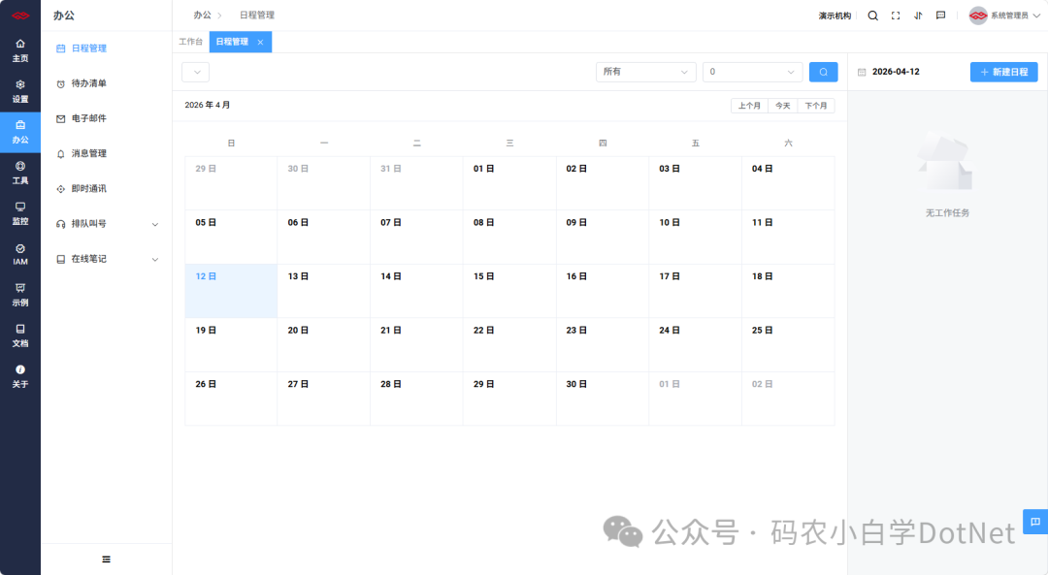Select calendar day 27 日

click(x=323, y=399)
